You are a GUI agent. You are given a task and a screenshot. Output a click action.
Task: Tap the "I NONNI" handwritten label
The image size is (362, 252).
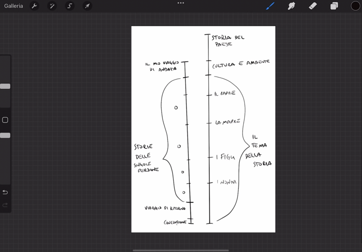[226, 182]
